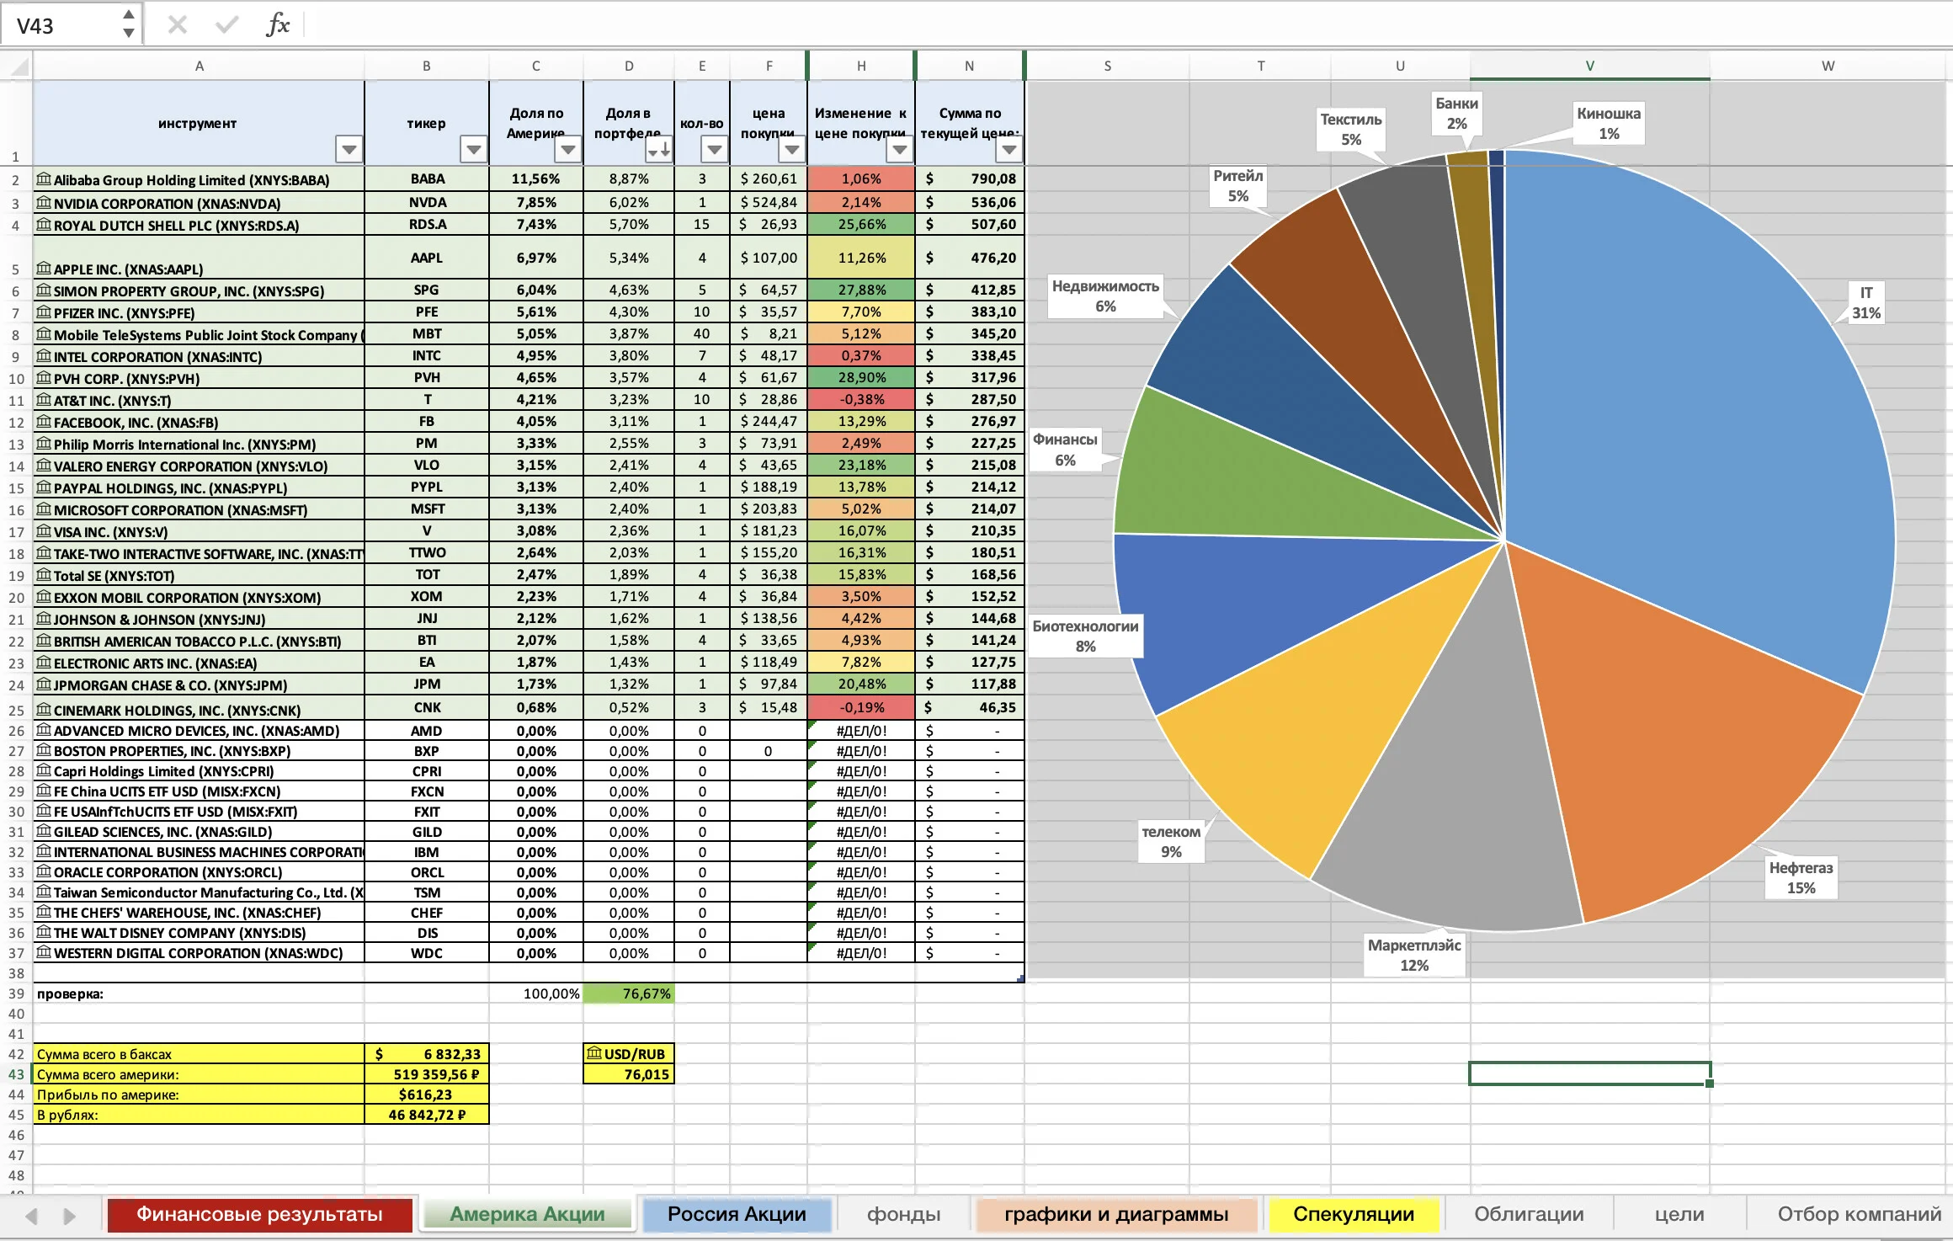Click the stock icon beside VISA INC.
The width and height of the screenshot is (1953, 1241).
click(44, 530)
